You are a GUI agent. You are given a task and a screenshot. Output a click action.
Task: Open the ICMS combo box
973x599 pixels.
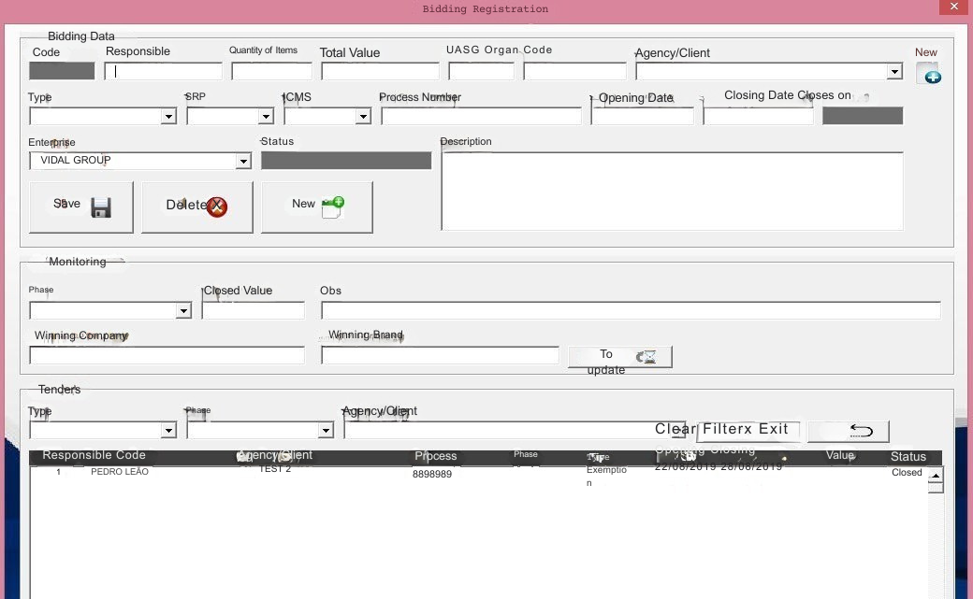363,117
